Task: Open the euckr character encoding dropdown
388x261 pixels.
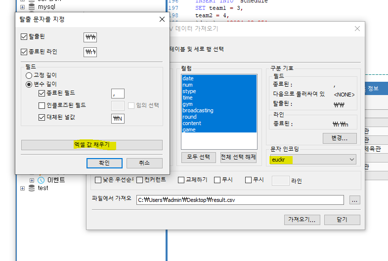Action: click(x=313, y=160)
